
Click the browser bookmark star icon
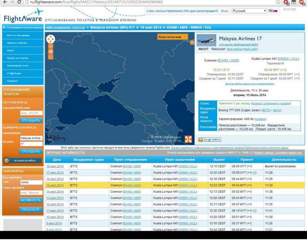pyautogui.click(x=278, y=2)
